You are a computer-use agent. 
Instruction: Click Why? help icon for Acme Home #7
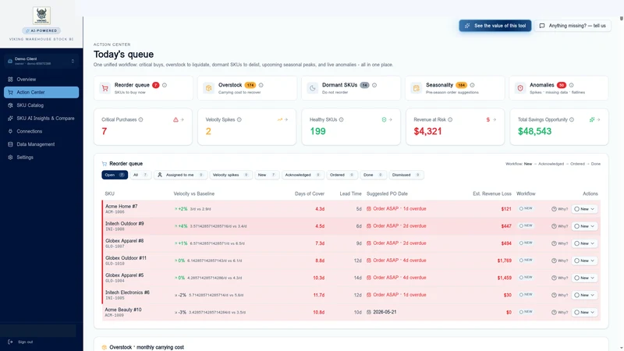(554, 209)
